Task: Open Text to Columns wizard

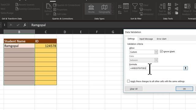Action: 162,9
